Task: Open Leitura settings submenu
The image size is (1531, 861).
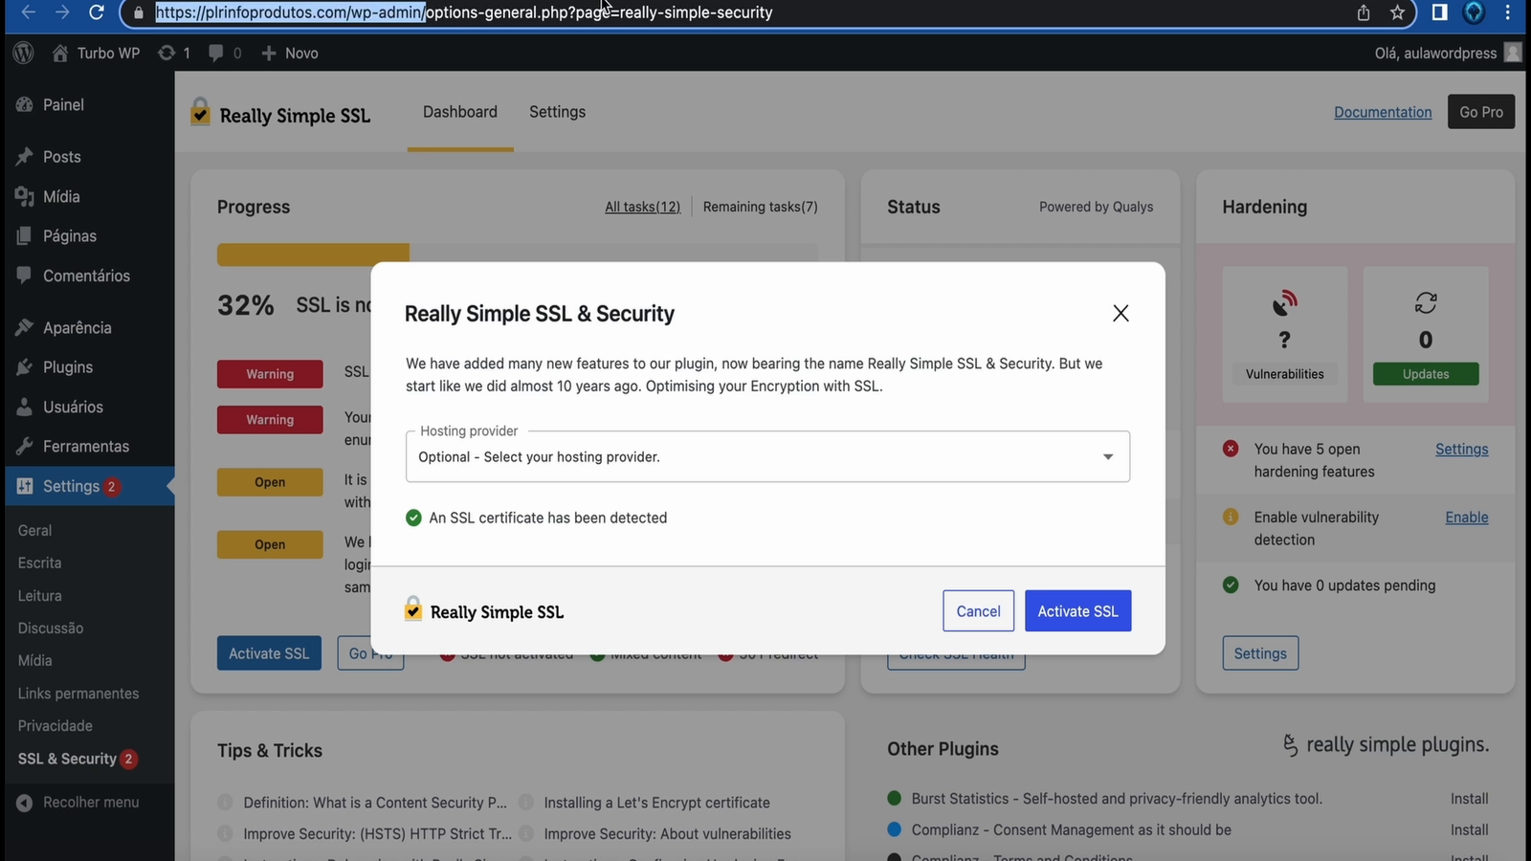Action: [x=39, y=595]
